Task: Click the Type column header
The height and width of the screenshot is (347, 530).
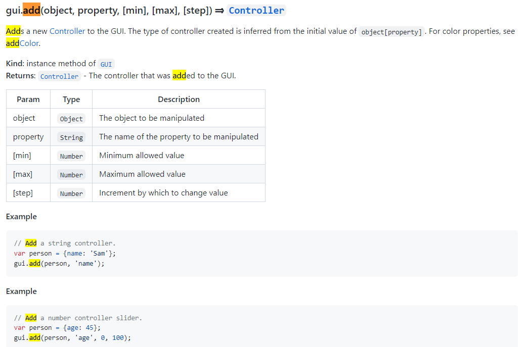Action: point(71,99)
